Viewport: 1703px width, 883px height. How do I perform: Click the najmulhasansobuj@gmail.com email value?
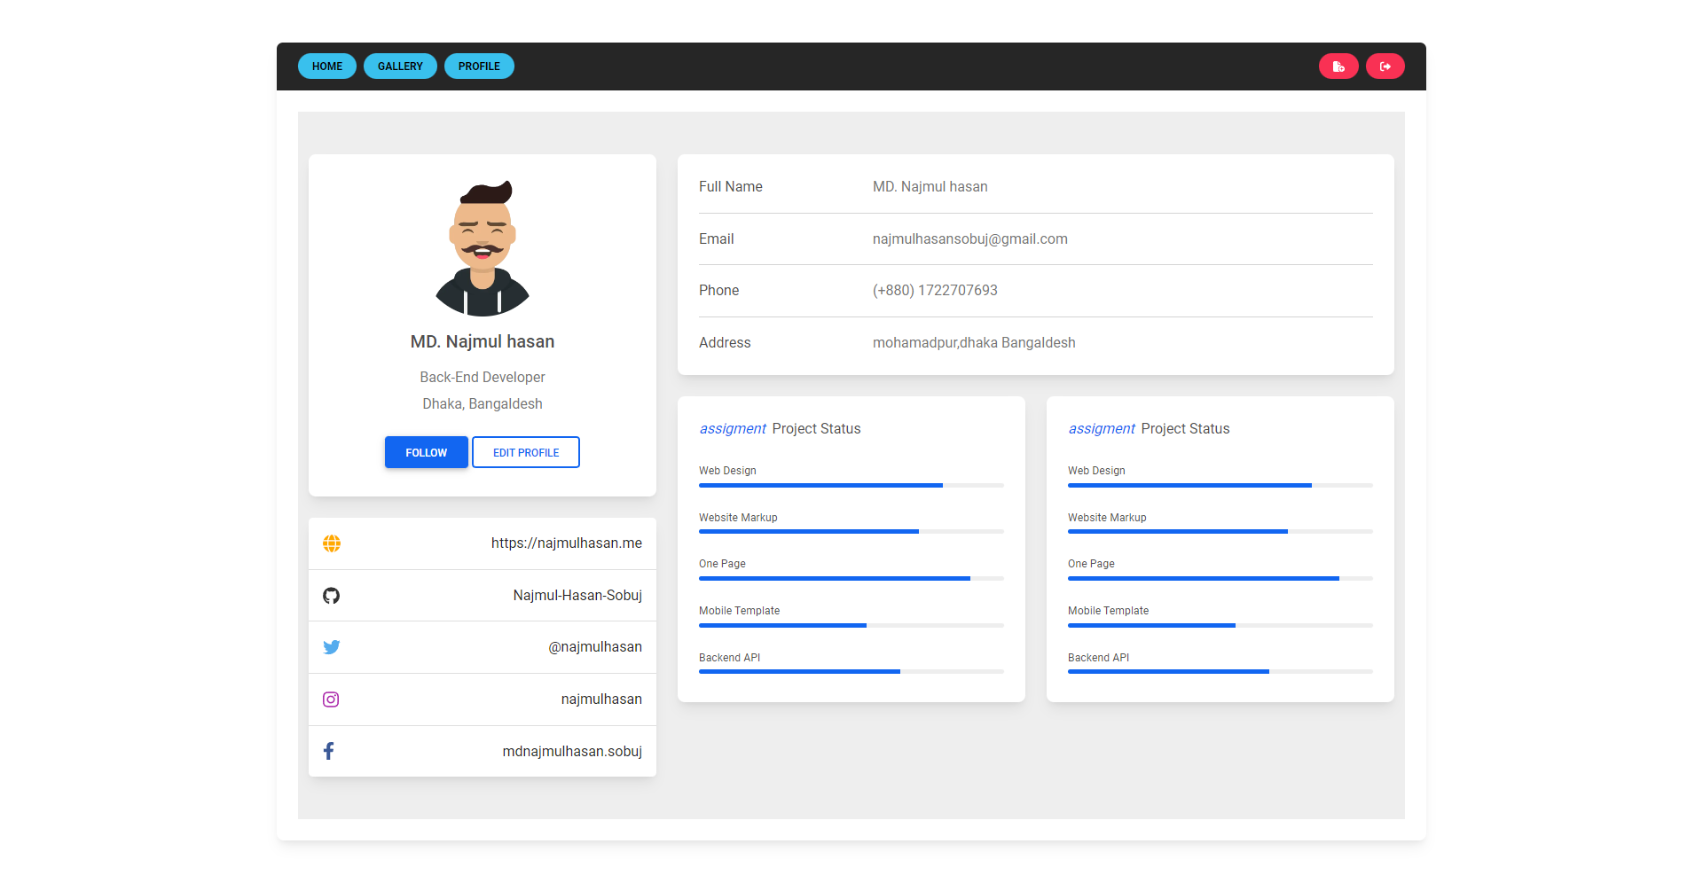[x=970, y=238]
